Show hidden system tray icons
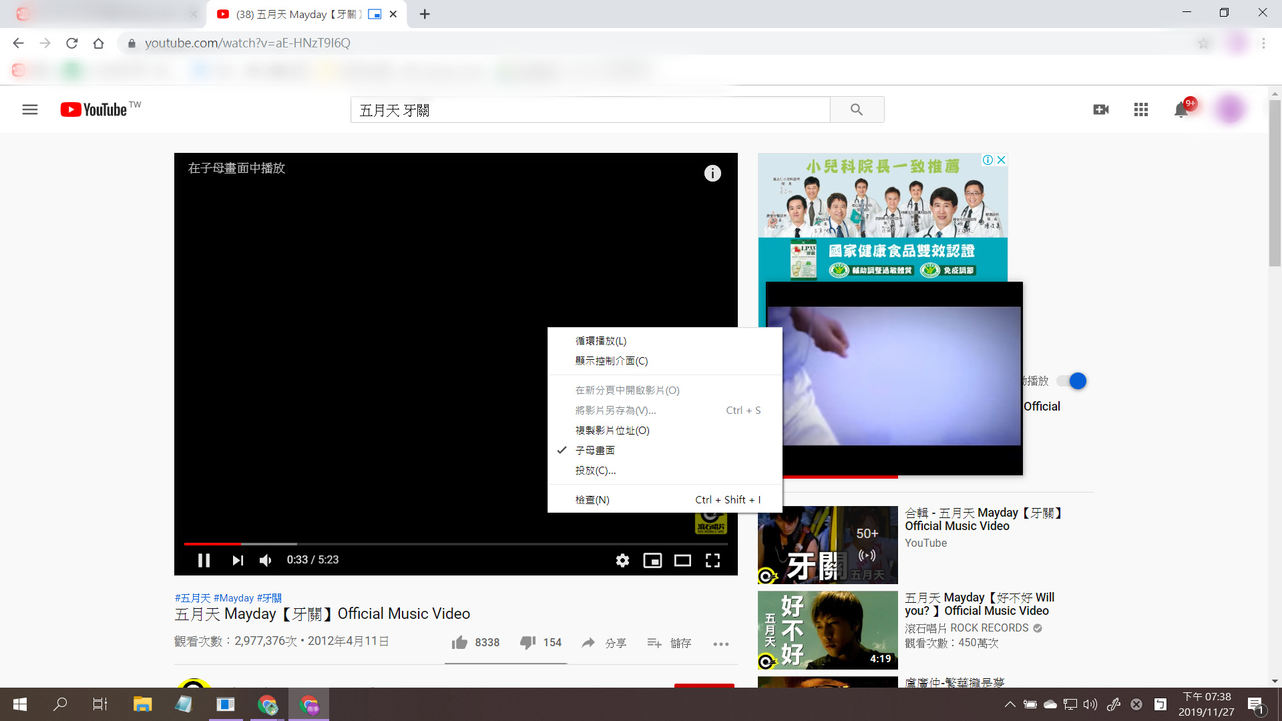 pyautogui.click(x=1010, y=704)
